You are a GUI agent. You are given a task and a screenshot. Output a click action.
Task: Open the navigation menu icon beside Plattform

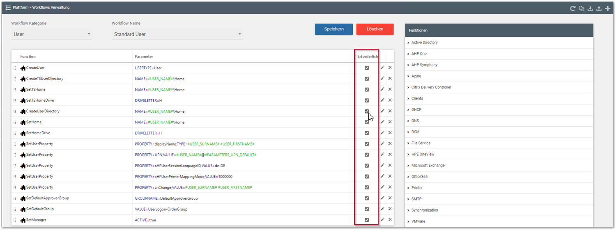8,7
